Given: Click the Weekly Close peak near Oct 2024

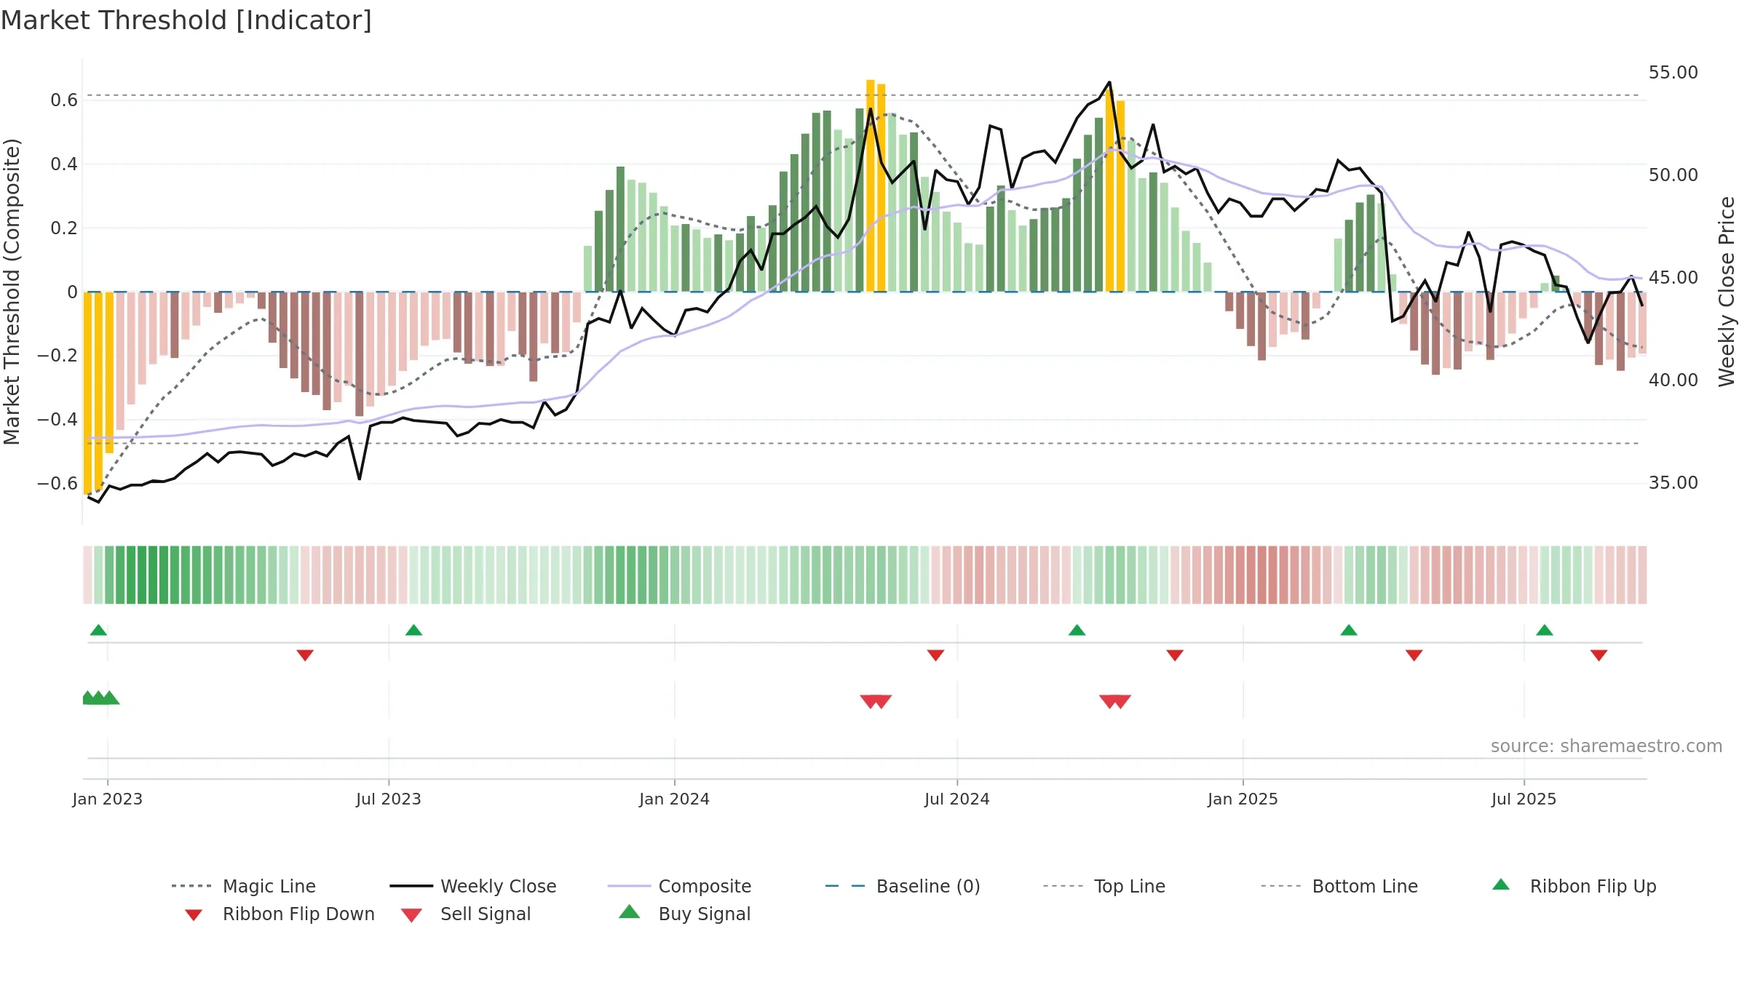Looking at the screenshot, I should [1109, 82].
